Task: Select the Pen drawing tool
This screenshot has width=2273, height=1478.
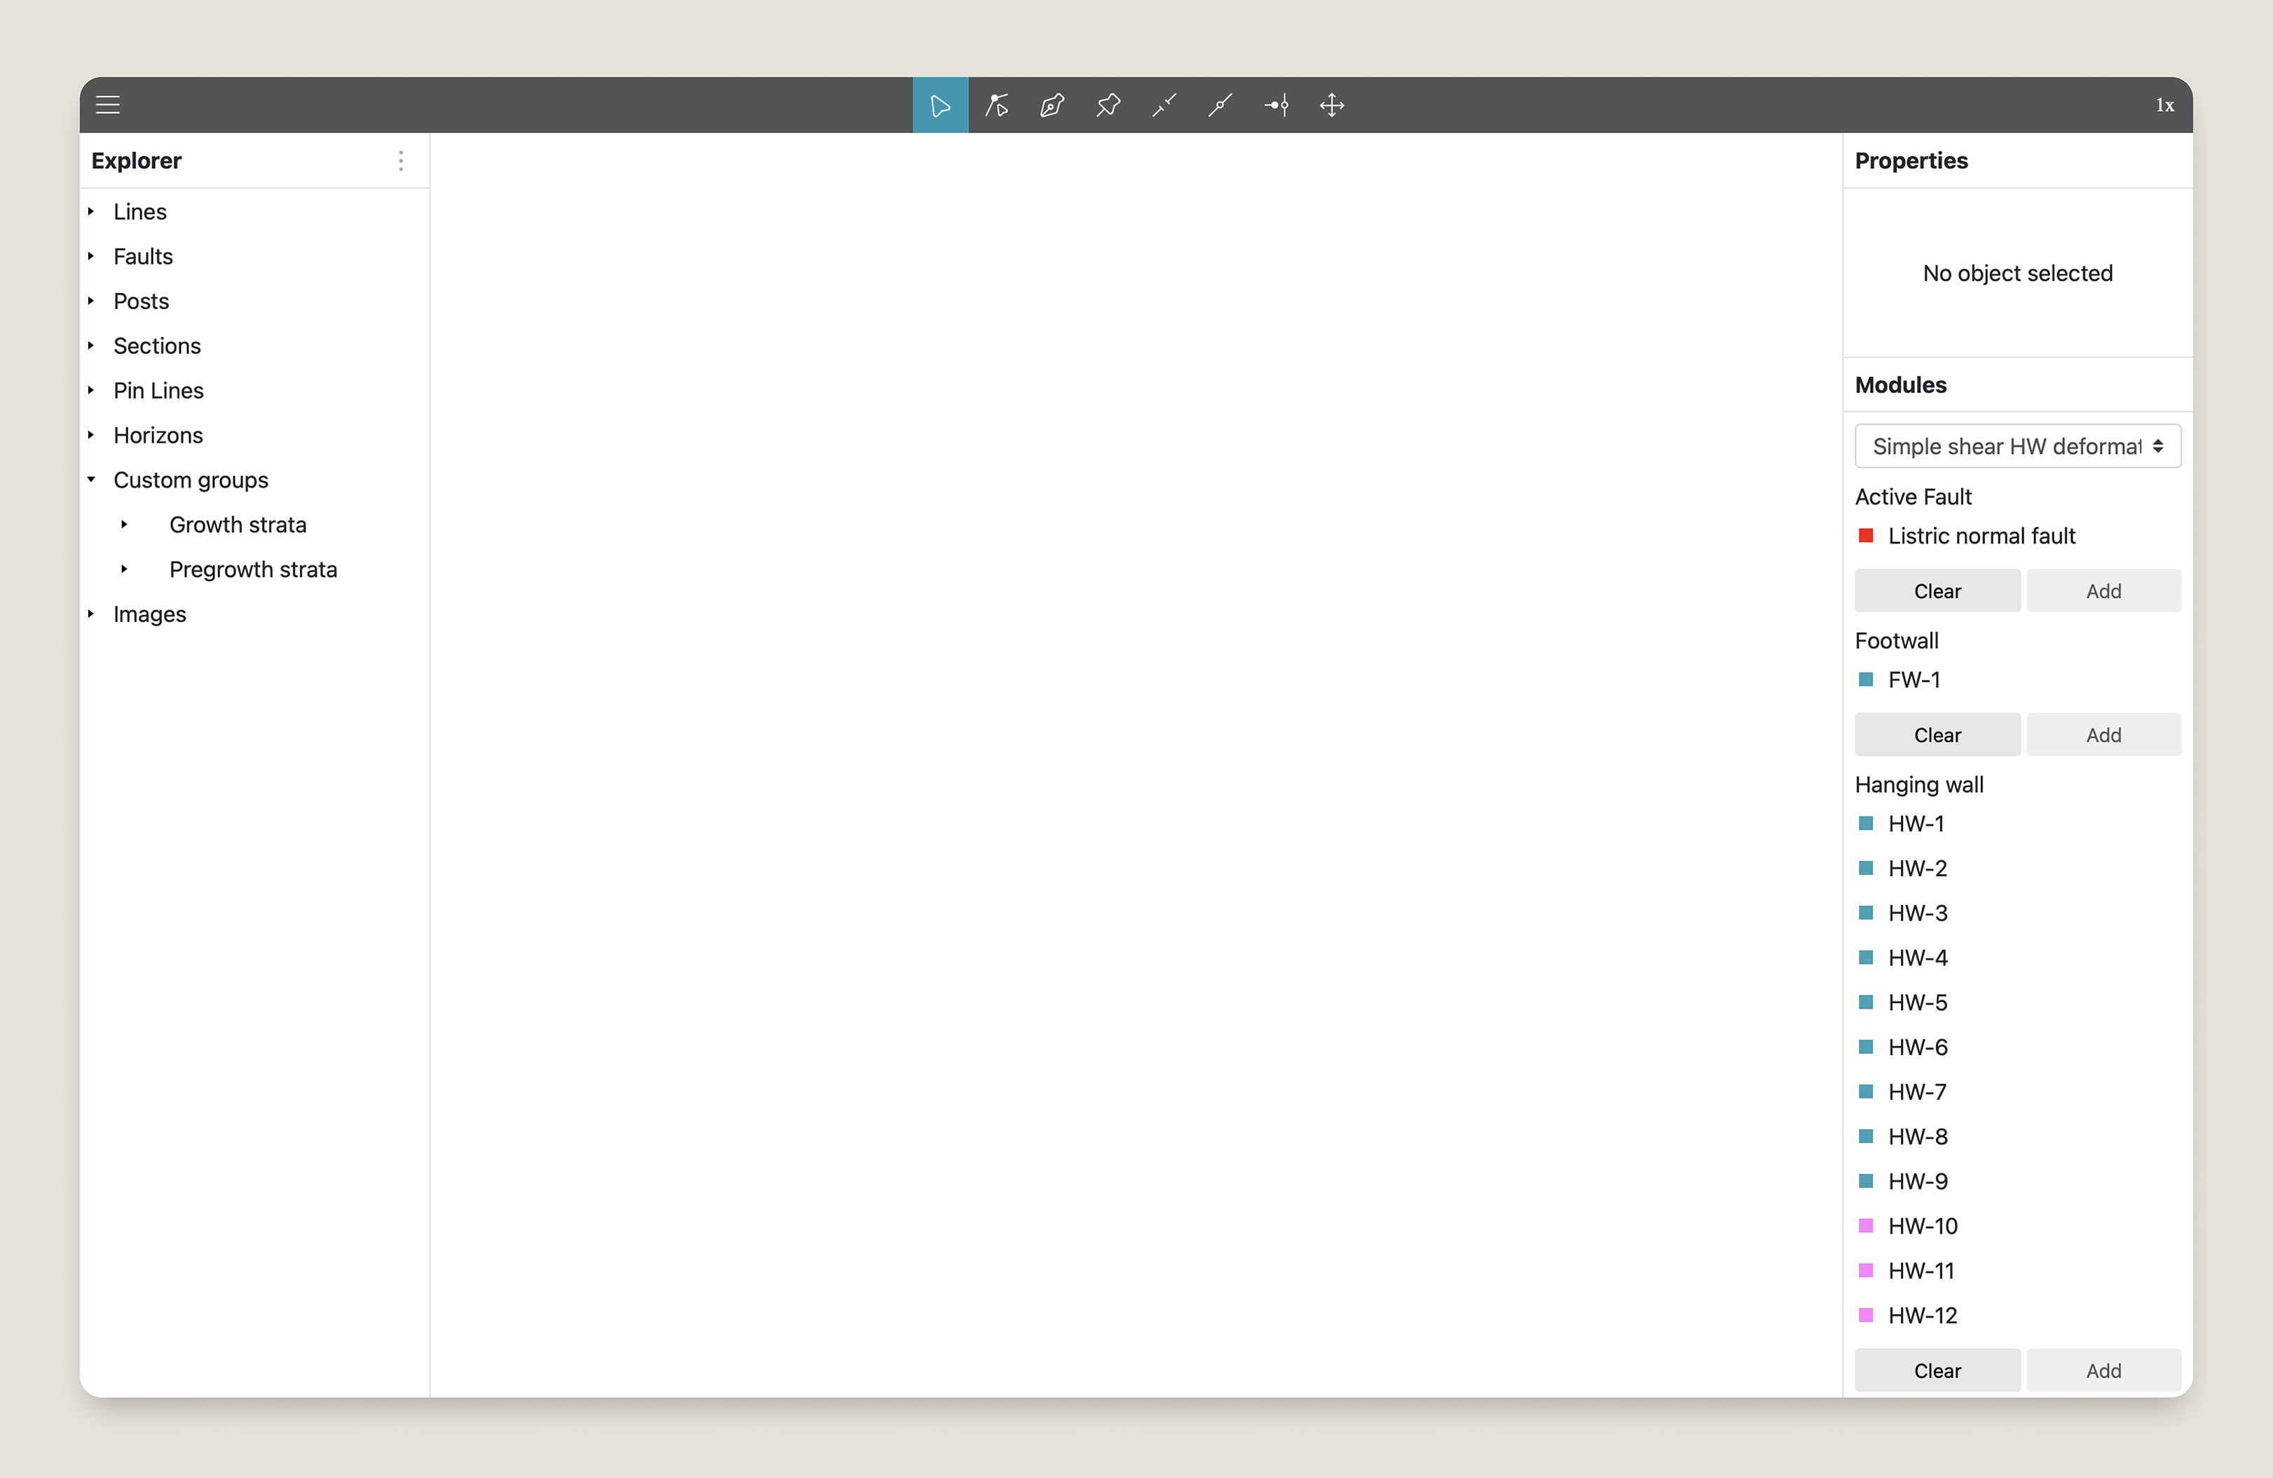Action: tap(1052, 105)
